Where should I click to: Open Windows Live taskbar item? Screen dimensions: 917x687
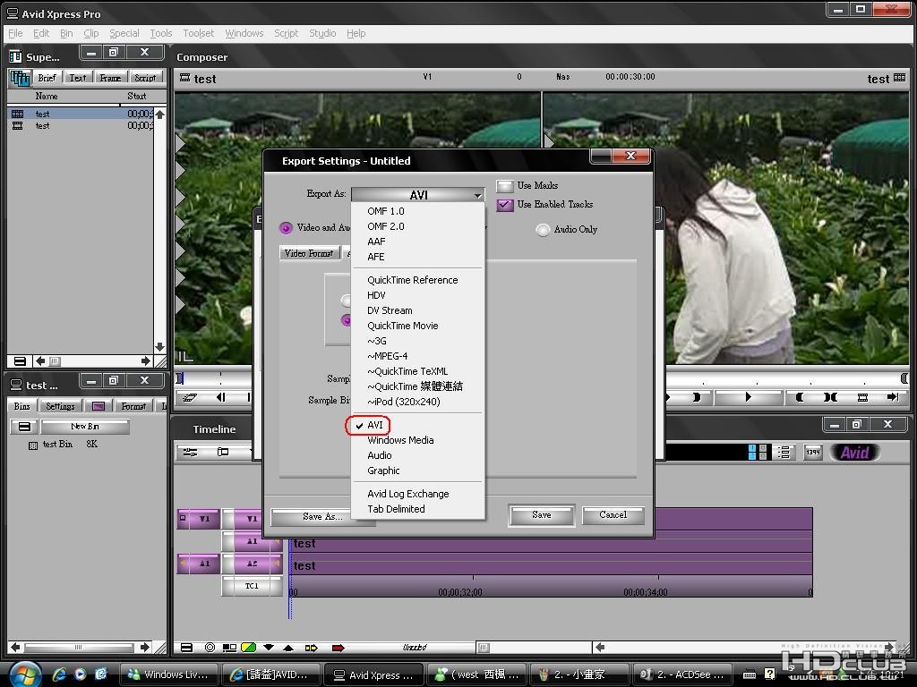[168, 674]
